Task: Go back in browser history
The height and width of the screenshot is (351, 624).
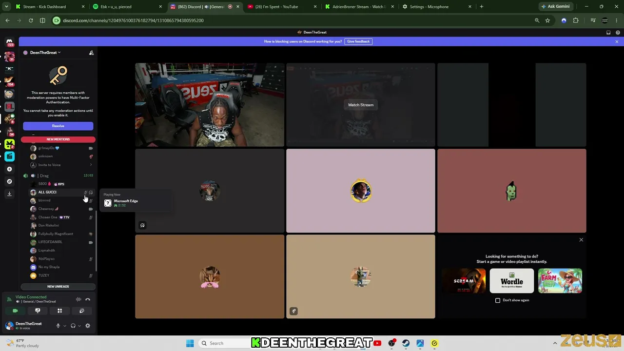Action: [7, 20]
